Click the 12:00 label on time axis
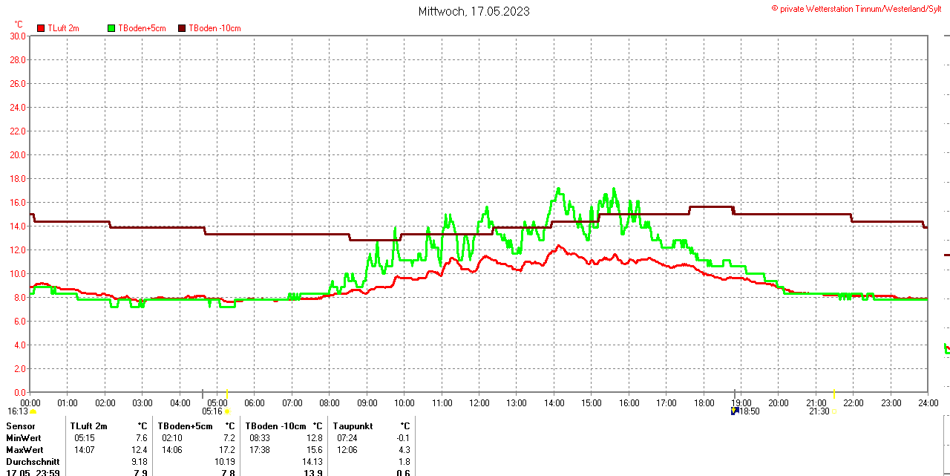950x476 pixels. click(x=479, y=403)
